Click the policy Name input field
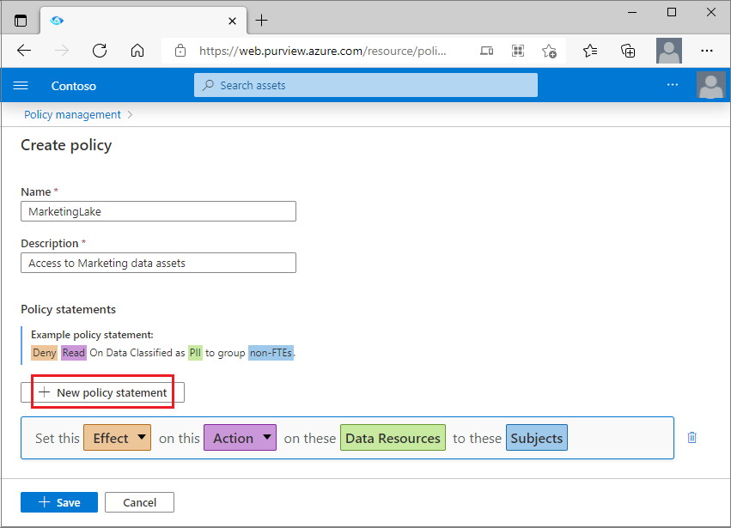Image resolution: width=731 pixels, height=528 pixels. pyautogui.click(x=158, y=210)
